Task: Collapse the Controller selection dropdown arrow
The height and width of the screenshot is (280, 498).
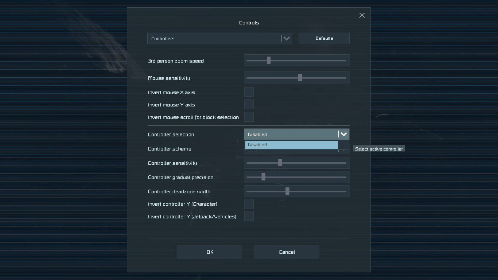Action: [343, 134]
